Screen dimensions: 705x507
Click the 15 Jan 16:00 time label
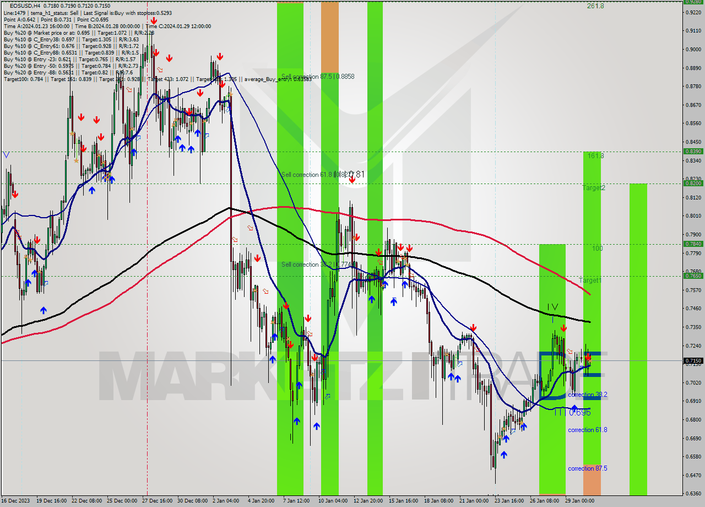(x=403, y=501)
